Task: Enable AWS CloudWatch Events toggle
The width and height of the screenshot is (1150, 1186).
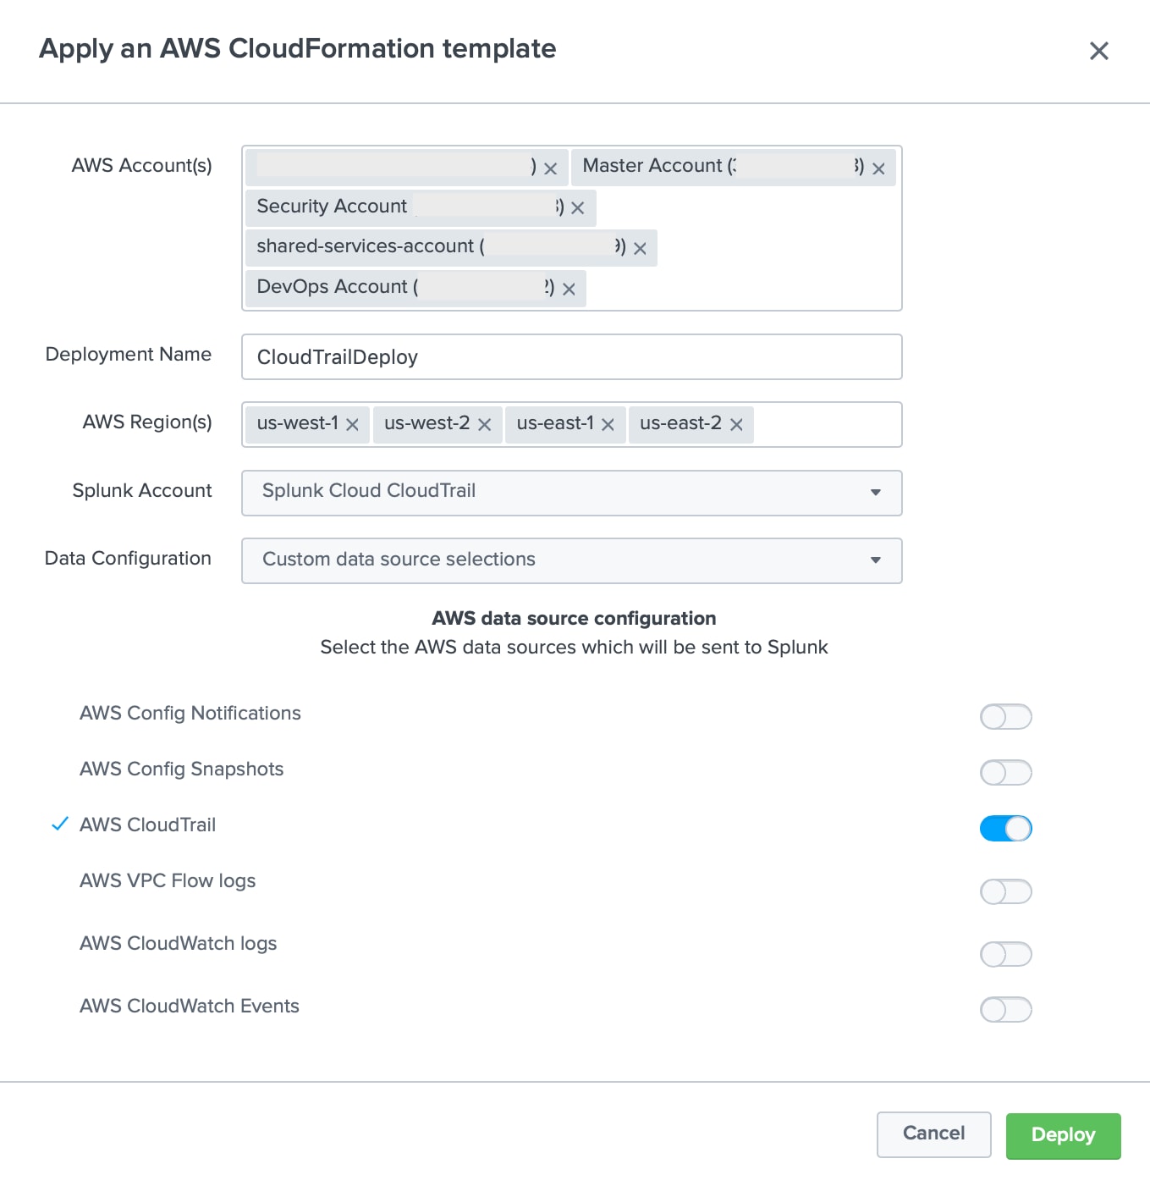Action: tap(1006, 1009)
